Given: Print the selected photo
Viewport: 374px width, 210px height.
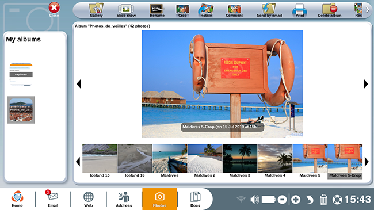Looking at the screenshot, I should click(x=300, y=10).
